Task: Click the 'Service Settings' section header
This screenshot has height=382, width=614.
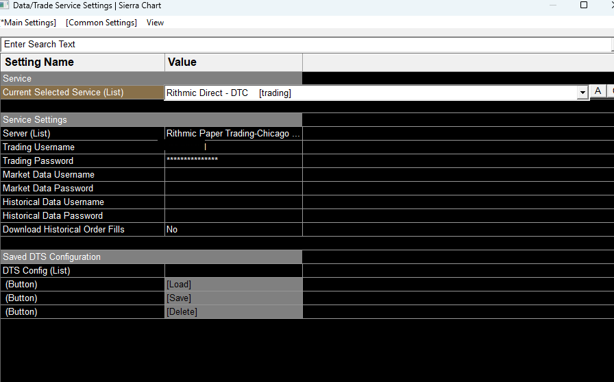Action: [151, 119]
